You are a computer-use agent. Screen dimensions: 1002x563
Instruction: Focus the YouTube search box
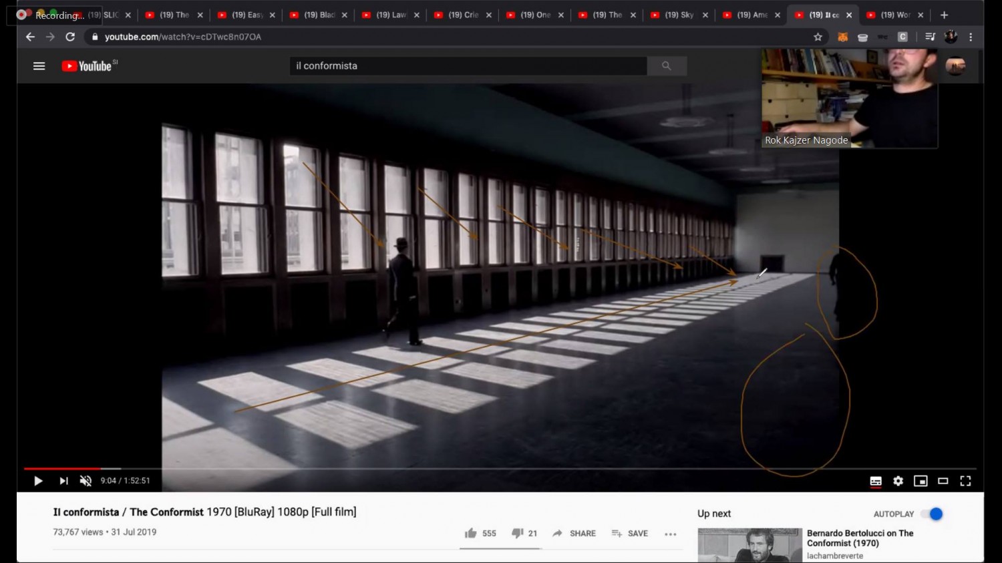click(468, 65)
